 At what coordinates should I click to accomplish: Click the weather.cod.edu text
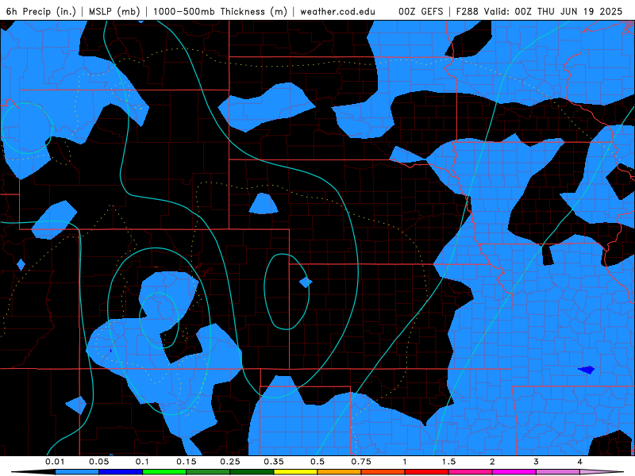(x=337, y=11)
